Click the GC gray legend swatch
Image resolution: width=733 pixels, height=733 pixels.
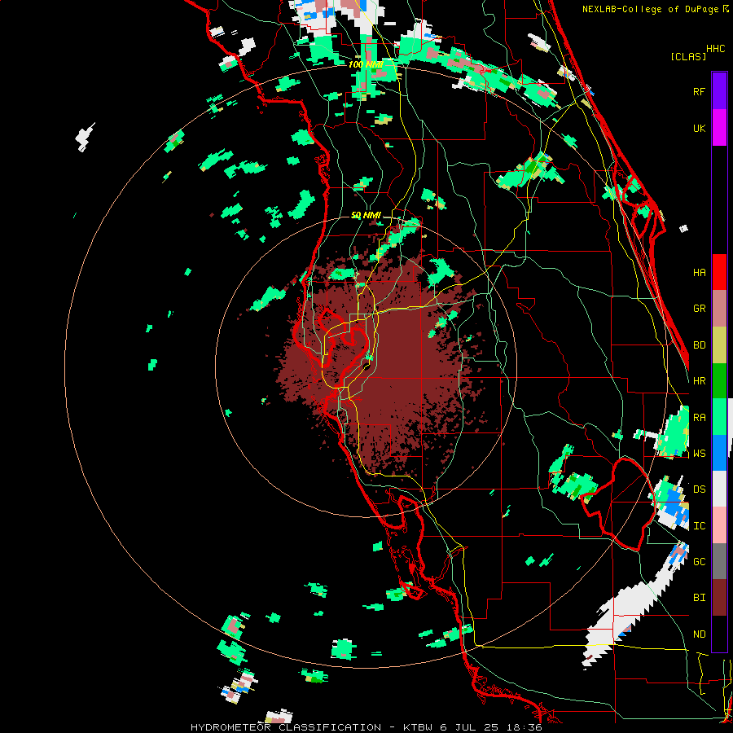tap(719, 561)
